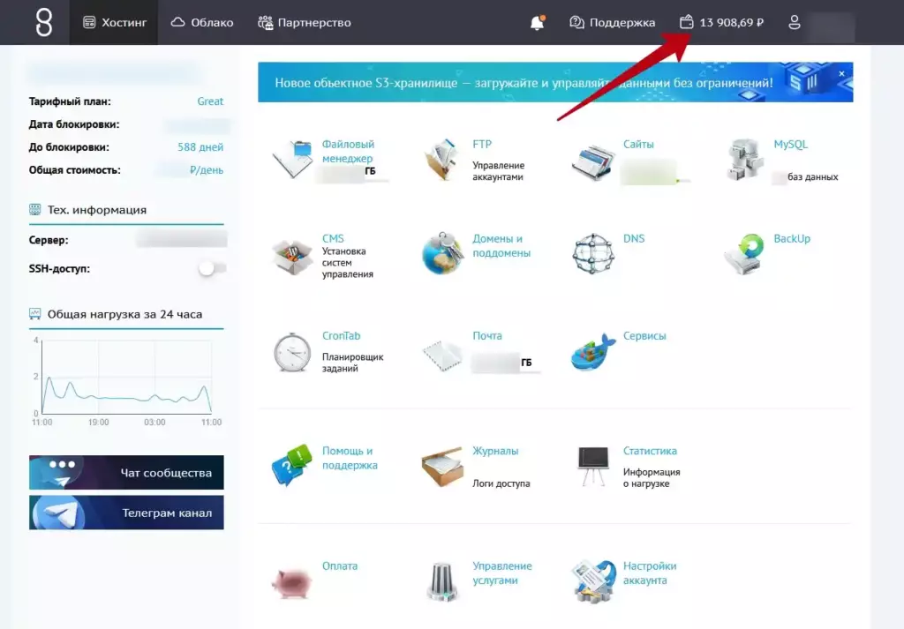This screenshot has height=629, width=904.
Task: Open the Журналы link
Action: pos(495,451)
